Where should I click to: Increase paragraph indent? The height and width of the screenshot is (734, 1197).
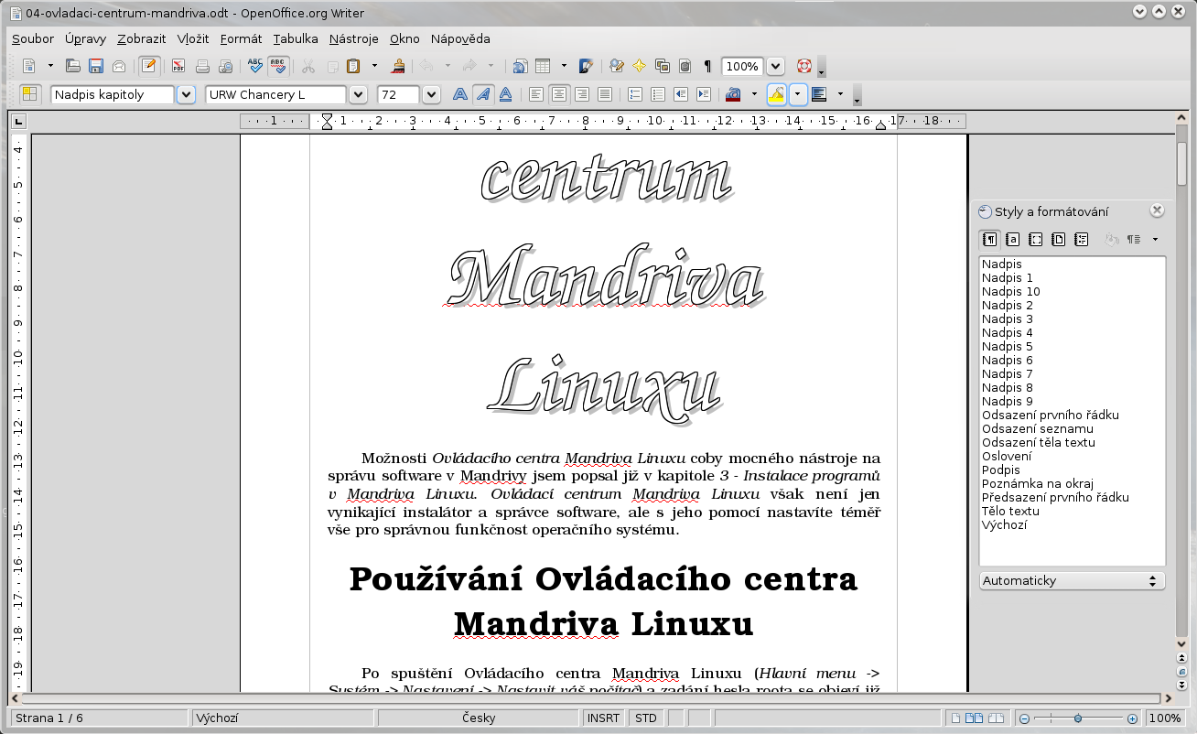click(703, 94)
